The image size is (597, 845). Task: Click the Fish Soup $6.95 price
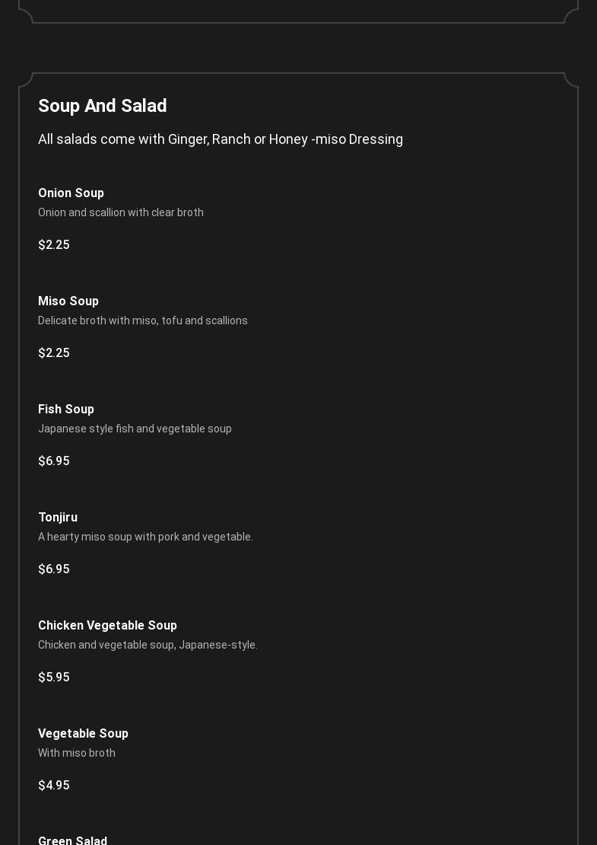pyautogui.click(x=54, y=461)
